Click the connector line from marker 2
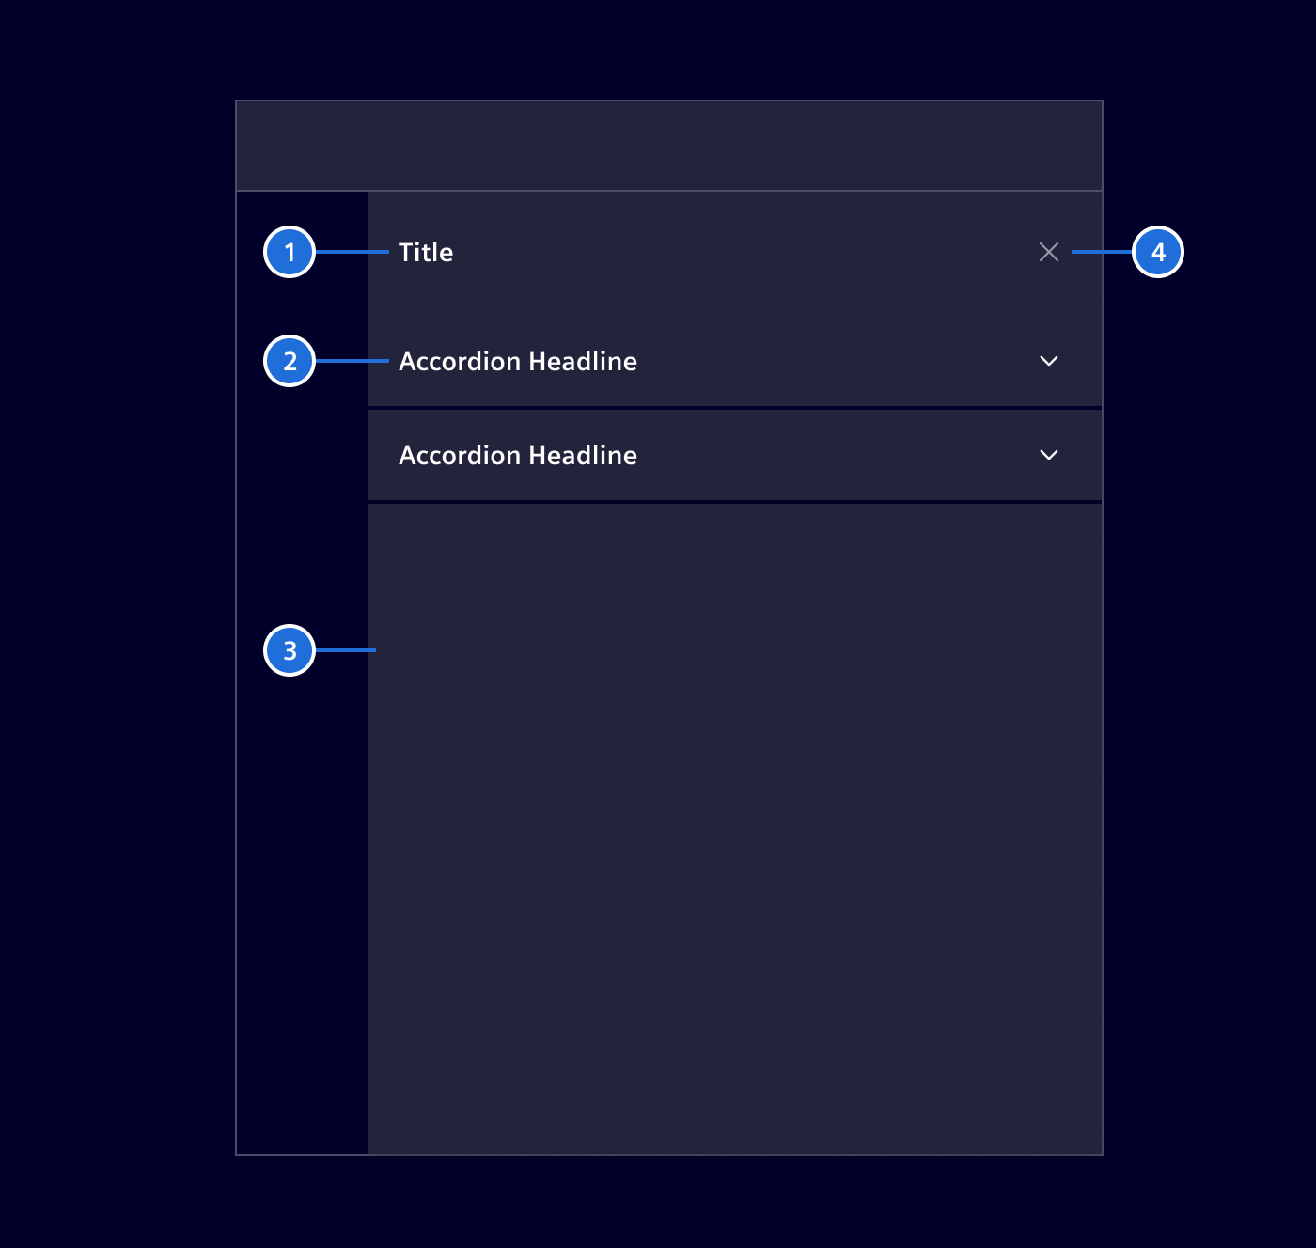 coord(352,361)
